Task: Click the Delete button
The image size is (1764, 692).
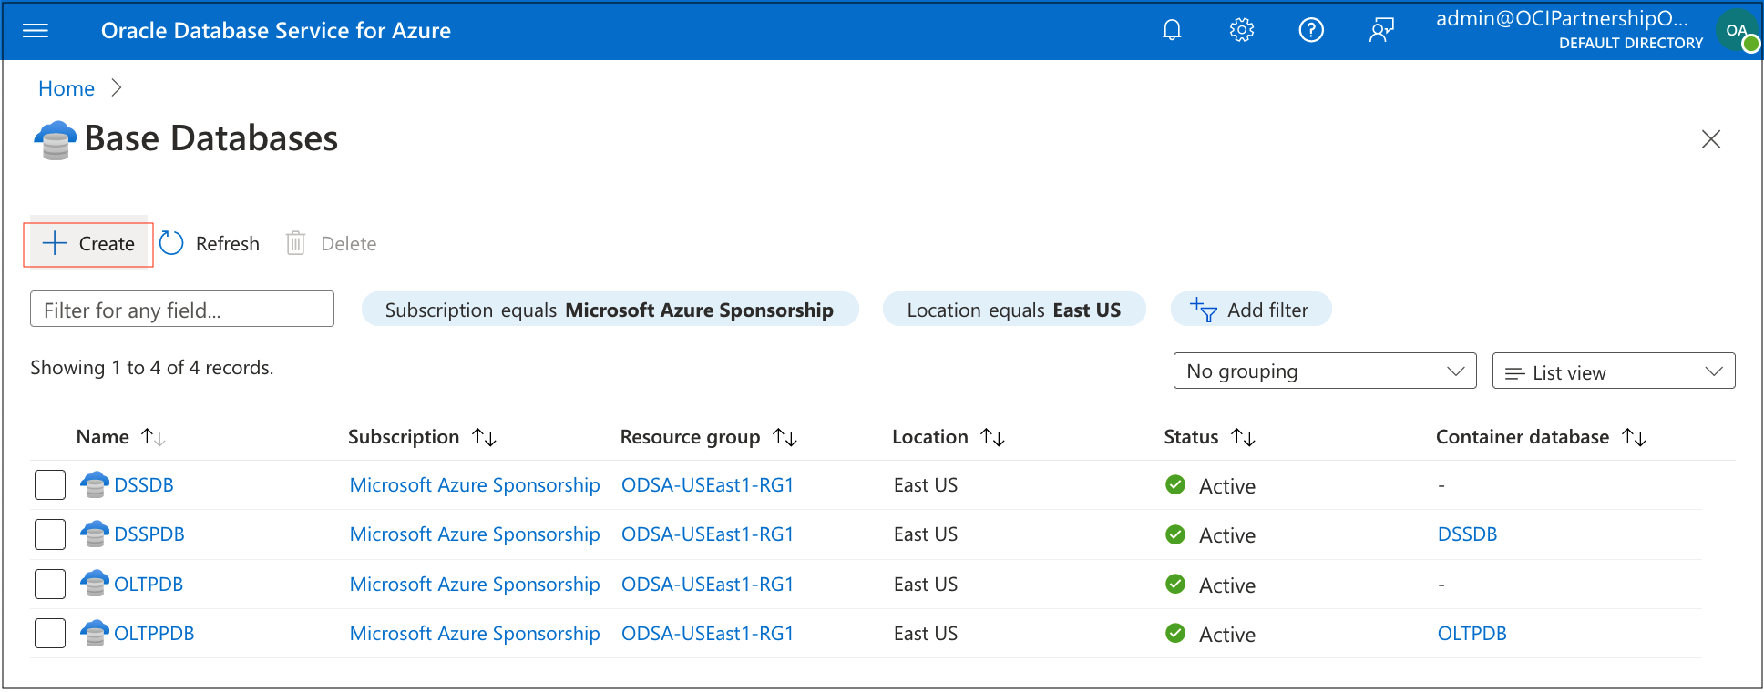Action: (x=331, y=244)
